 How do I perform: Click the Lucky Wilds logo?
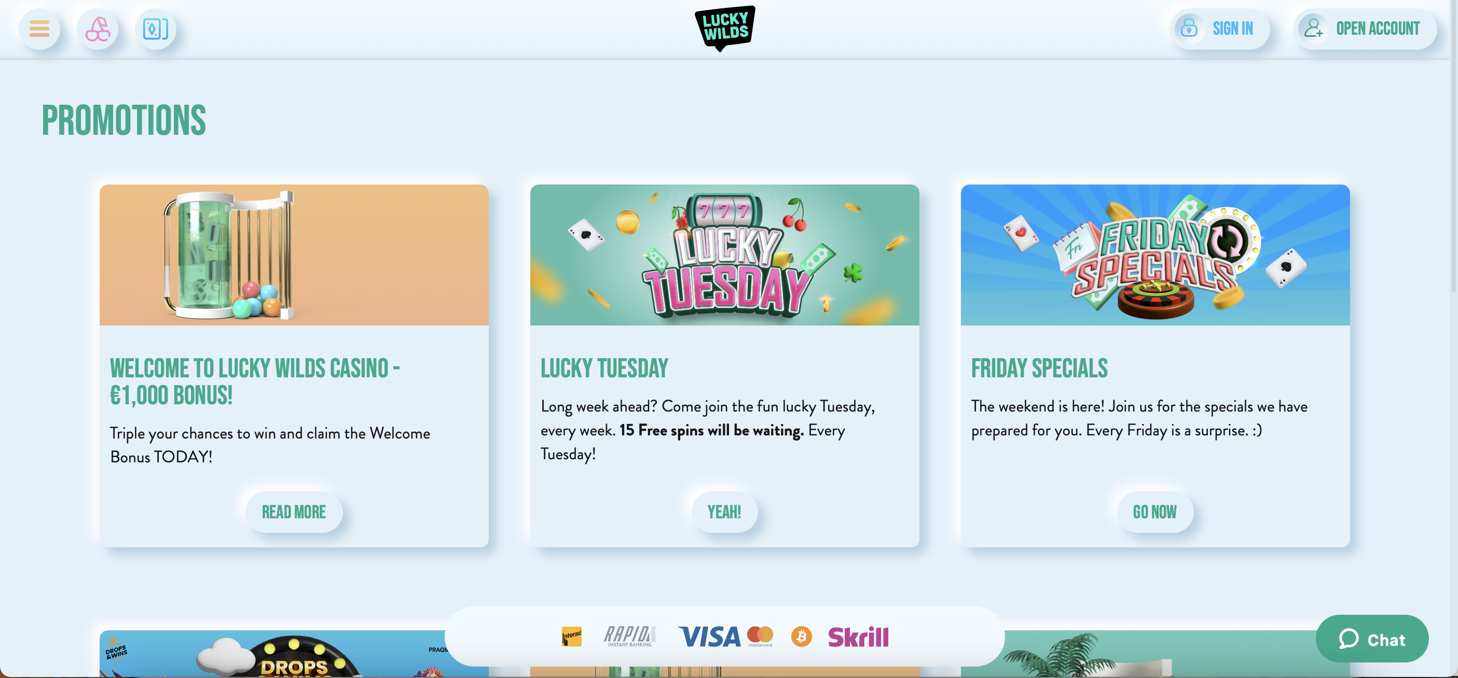click(725, 29)
